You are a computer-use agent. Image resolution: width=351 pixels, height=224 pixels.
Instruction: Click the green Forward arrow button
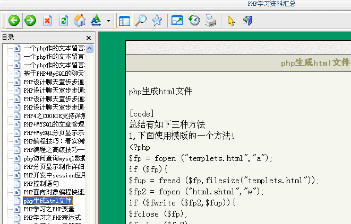point(30,21)
